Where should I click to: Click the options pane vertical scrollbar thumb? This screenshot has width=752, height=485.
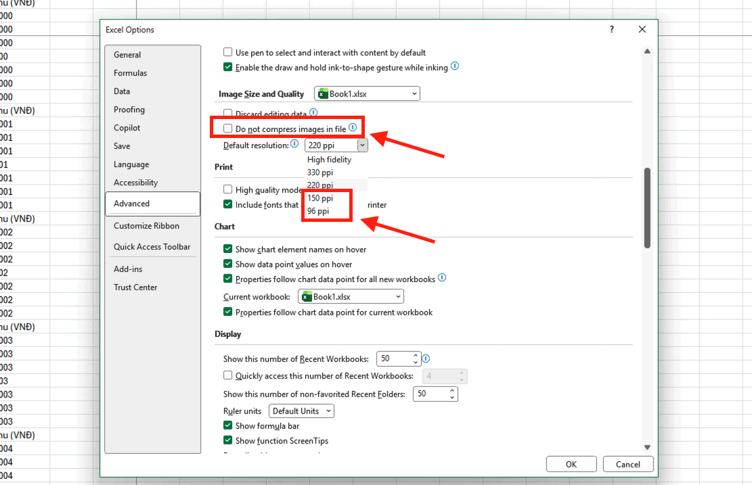tap(647, 207)
